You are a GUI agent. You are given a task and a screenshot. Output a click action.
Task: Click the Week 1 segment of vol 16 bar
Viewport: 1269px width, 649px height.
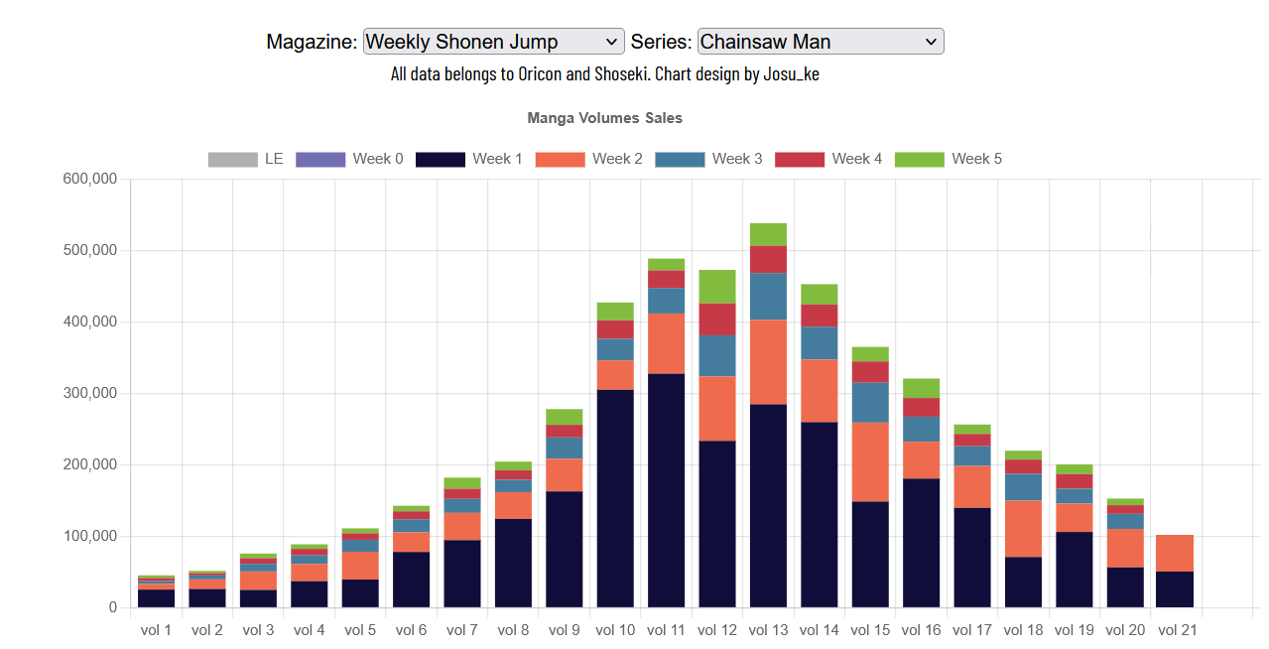click(x=921, y=543)
